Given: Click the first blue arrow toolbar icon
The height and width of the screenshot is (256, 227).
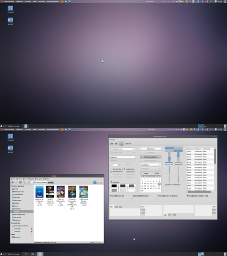Looking at the screenshot, I should [x=112, y=144].
